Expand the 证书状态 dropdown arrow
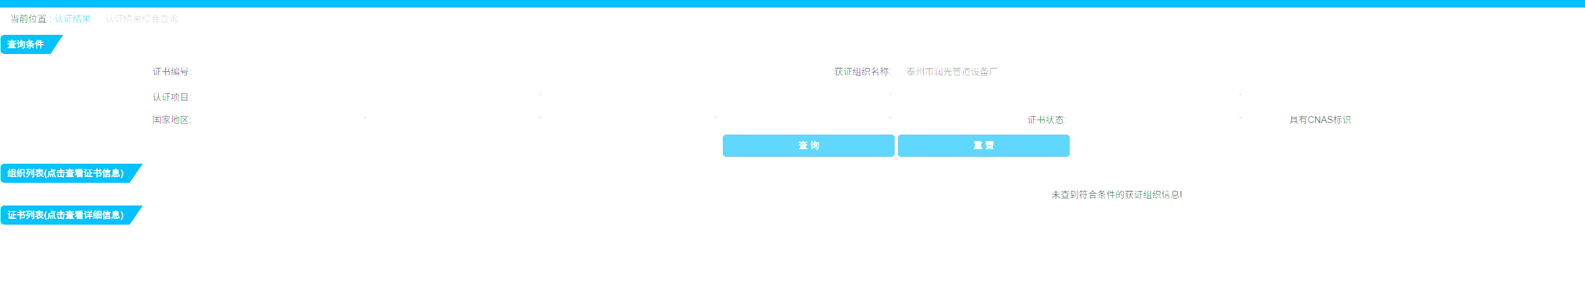The height and width of the screenshot is (285, 1585). [x=1241, y=117]
